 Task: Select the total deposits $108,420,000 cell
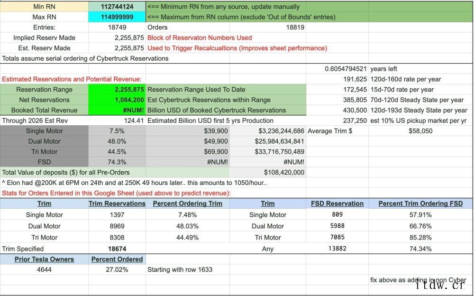(x=267, y=172)
